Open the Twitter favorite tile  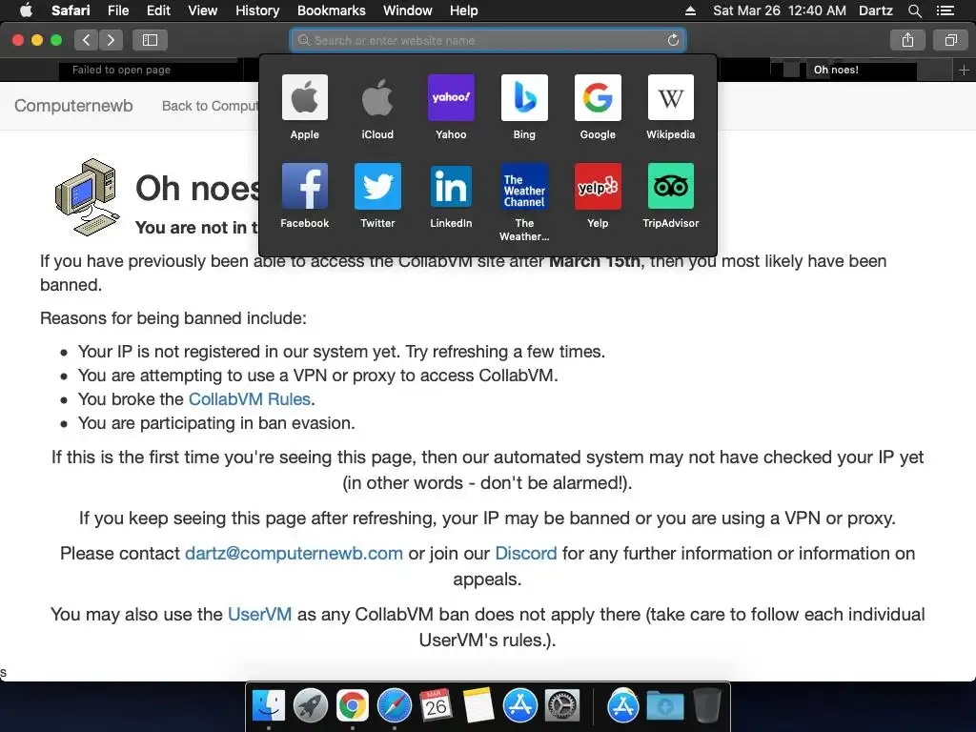[377, 186]
